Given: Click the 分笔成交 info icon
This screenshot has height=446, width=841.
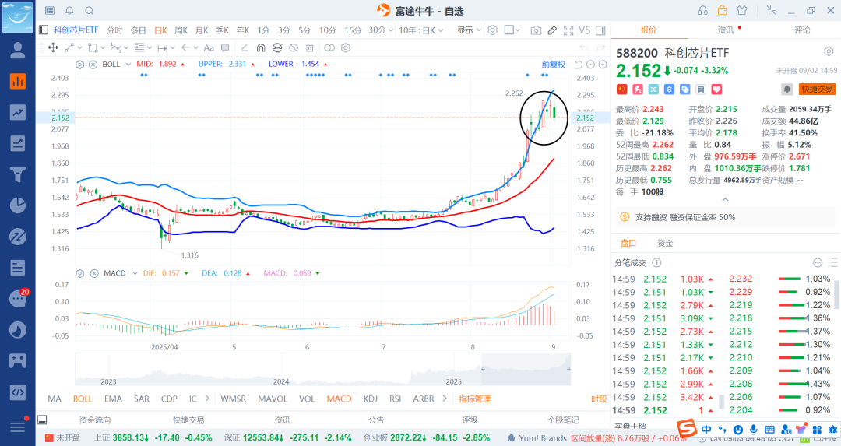Looking at the screenshot, I should tap(656, 262).
